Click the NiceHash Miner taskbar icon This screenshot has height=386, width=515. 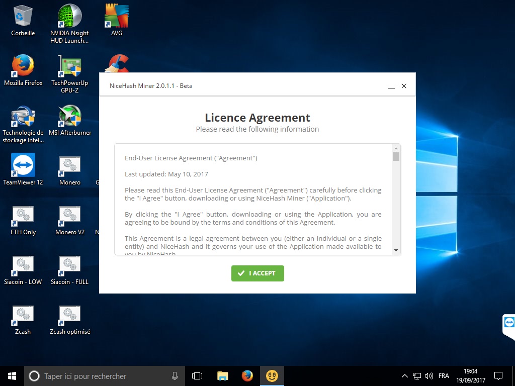pos(272,376)
